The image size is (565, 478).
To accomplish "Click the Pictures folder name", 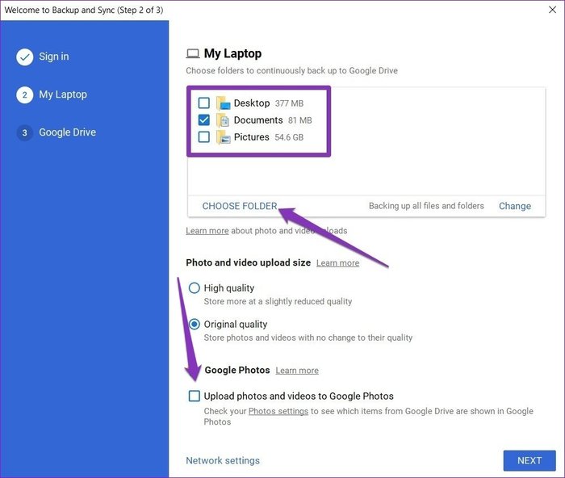I will coord(252,137).
